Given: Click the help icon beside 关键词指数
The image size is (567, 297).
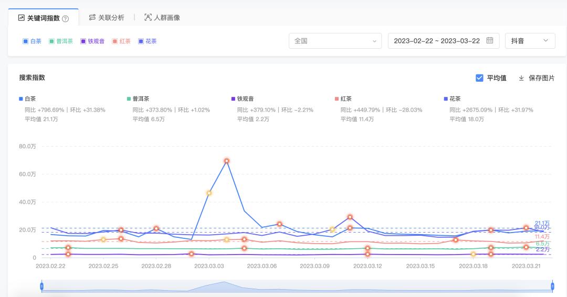Looking at the screenshot, I should (x=66, y=18).
